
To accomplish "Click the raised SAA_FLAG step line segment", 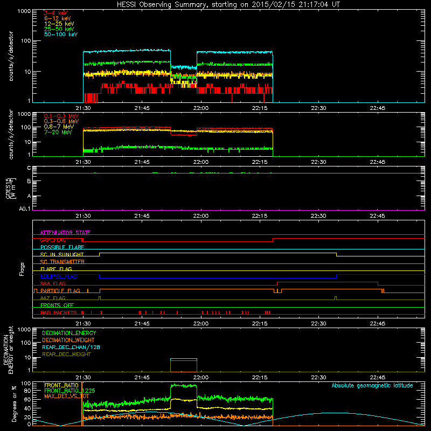I will click(328, 282).
